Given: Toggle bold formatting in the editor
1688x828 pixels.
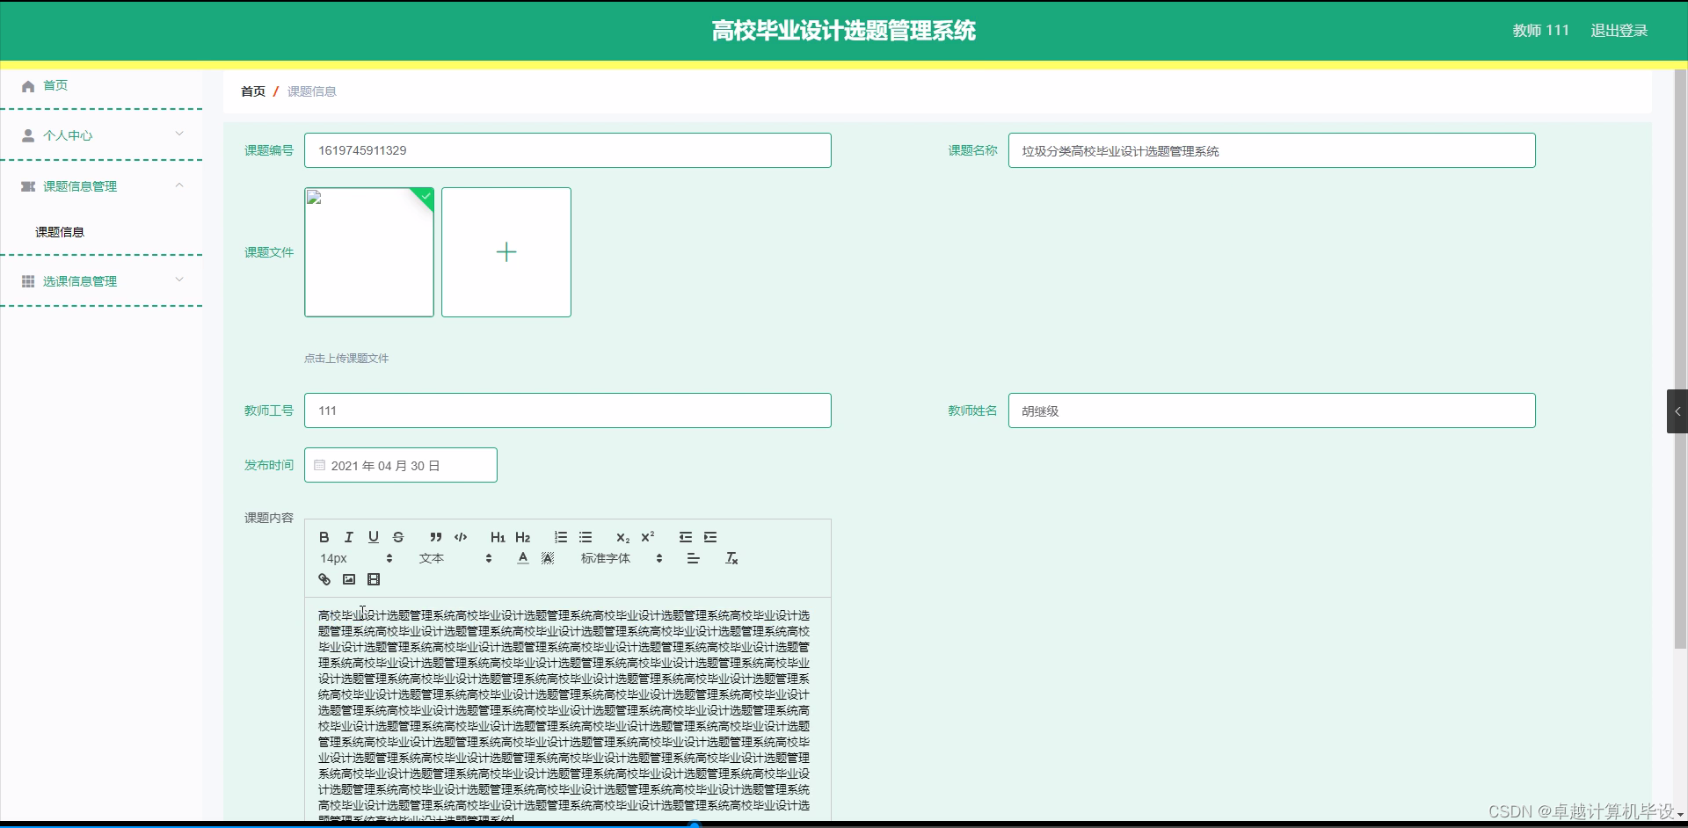Looking at the screenshot, I should coord(324,537).
